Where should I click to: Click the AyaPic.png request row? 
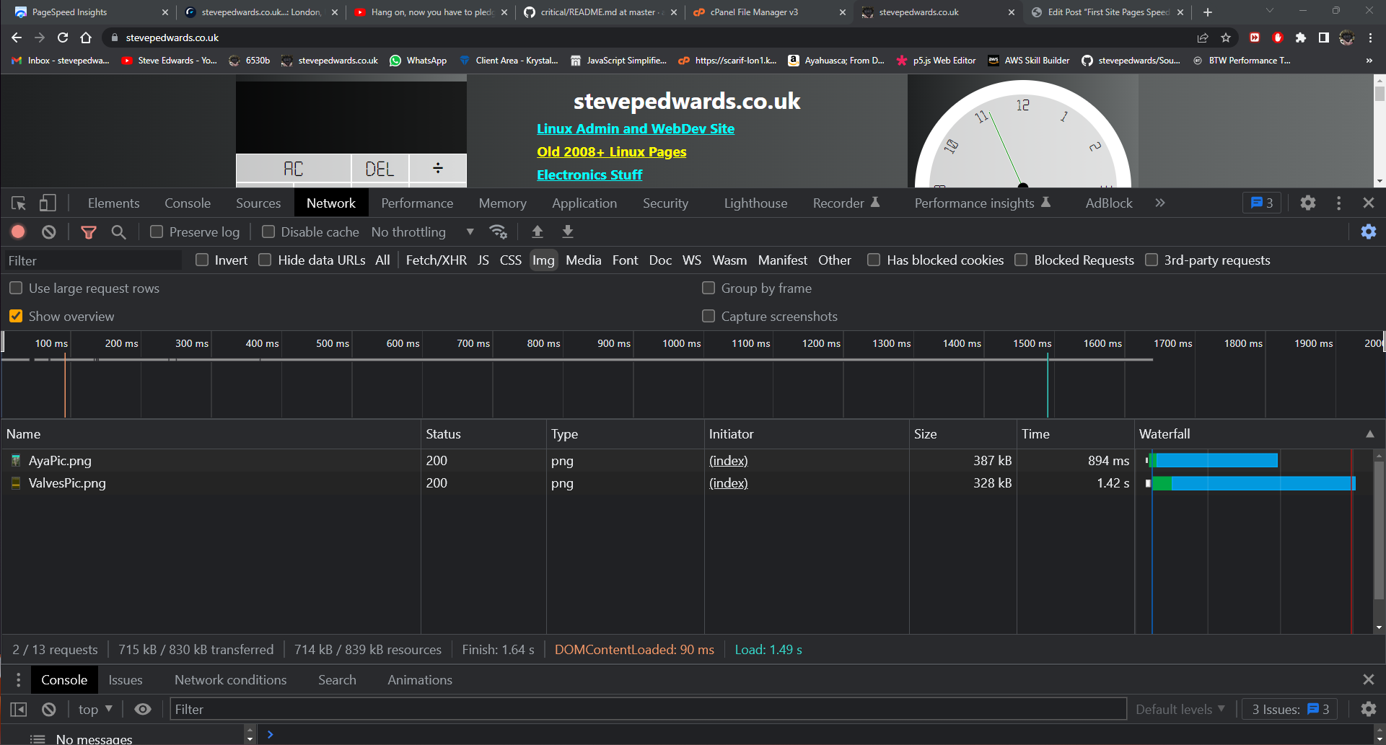tap(60, 460)
